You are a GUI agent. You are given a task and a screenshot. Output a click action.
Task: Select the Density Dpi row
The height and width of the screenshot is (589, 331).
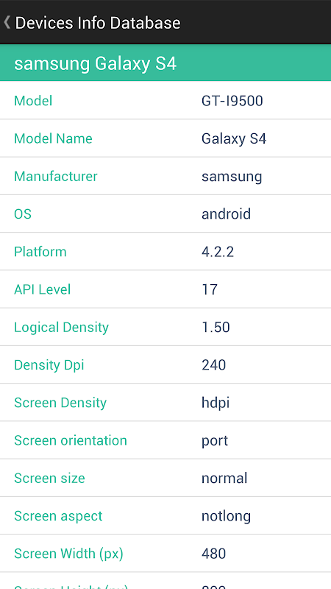165,364
